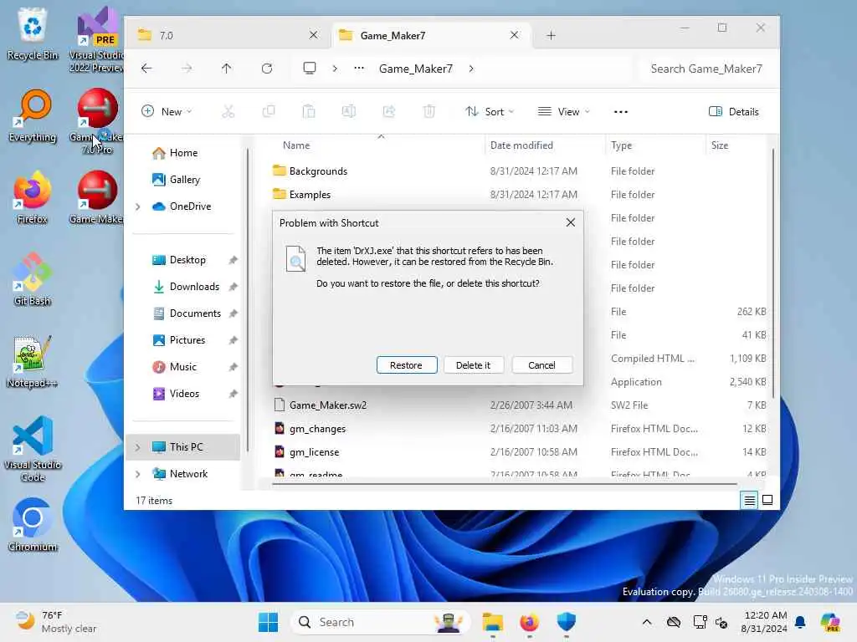857x642 pixels.
Task: Open the New item dropdown
Action: click(x=167, y=112)
